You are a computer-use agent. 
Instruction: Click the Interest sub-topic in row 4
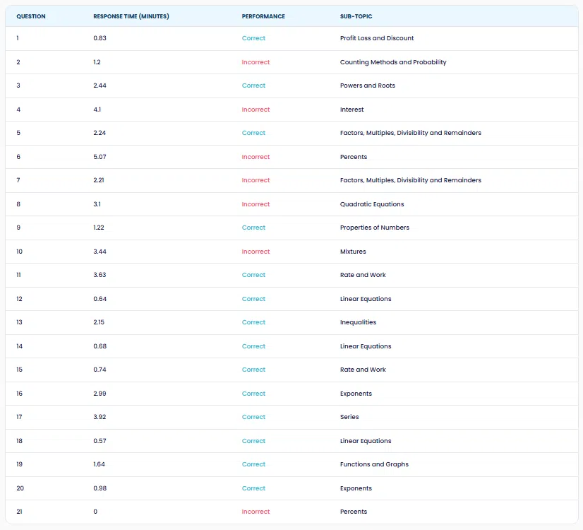(x=351, y=110)
